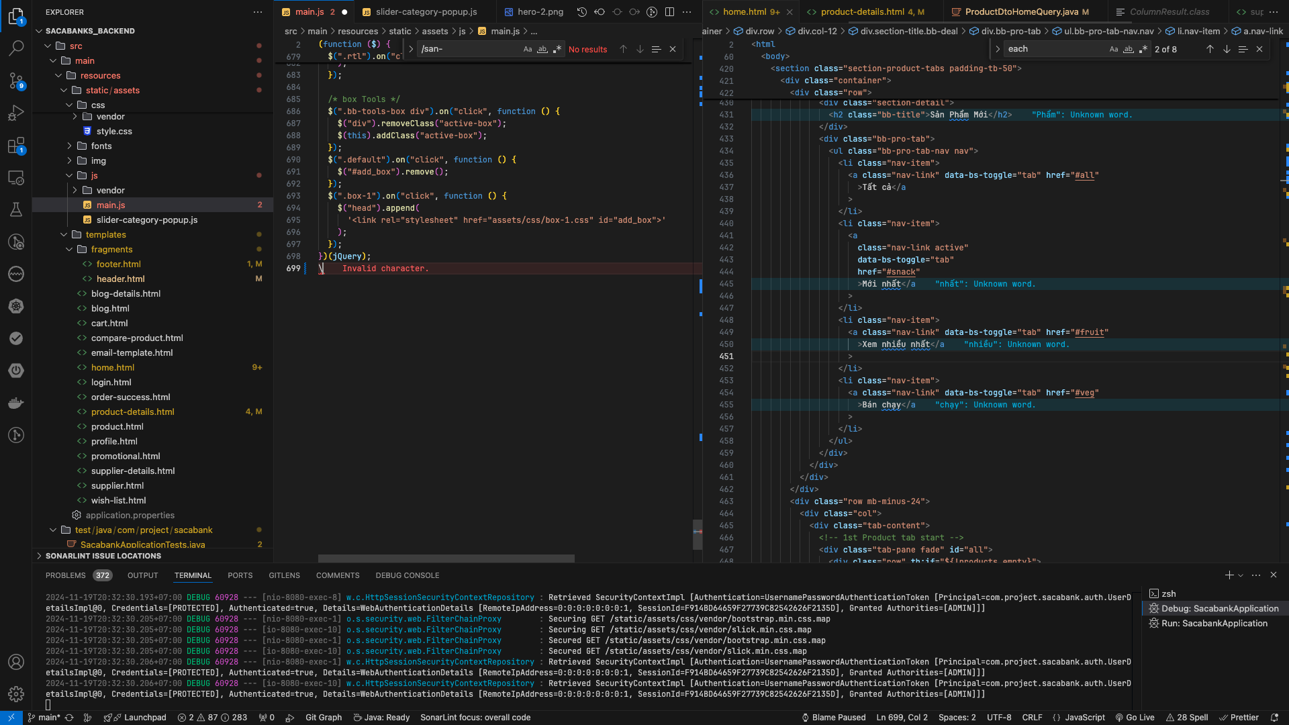Select Debug: SacabankApplication terminal

1214,608
